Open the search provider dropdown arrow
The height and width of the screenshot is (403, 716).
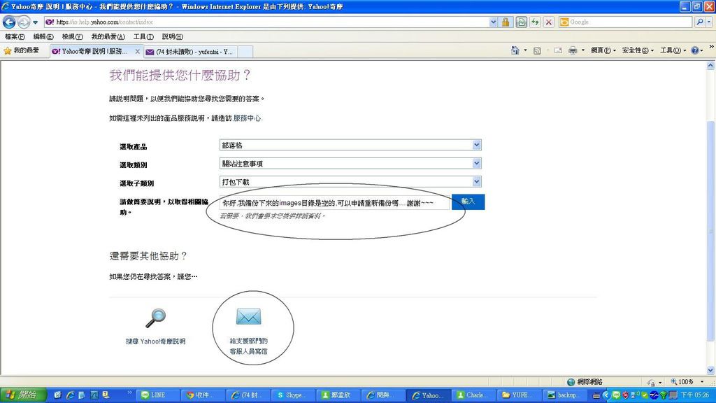(x=709, y=22)
